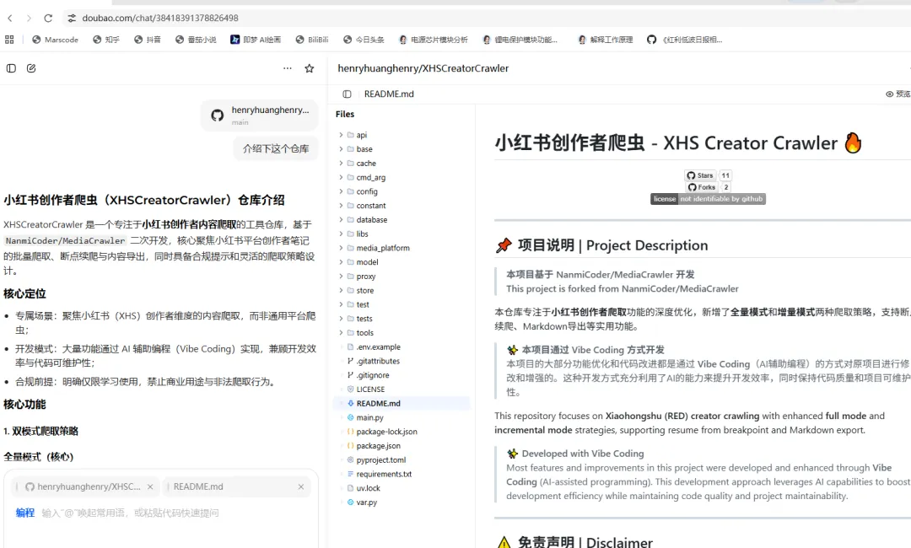The height and width of the screenshot is (548, 911).
Task: Click the 介绍下这个仓库 message bubble
Action: click(276, 148)
